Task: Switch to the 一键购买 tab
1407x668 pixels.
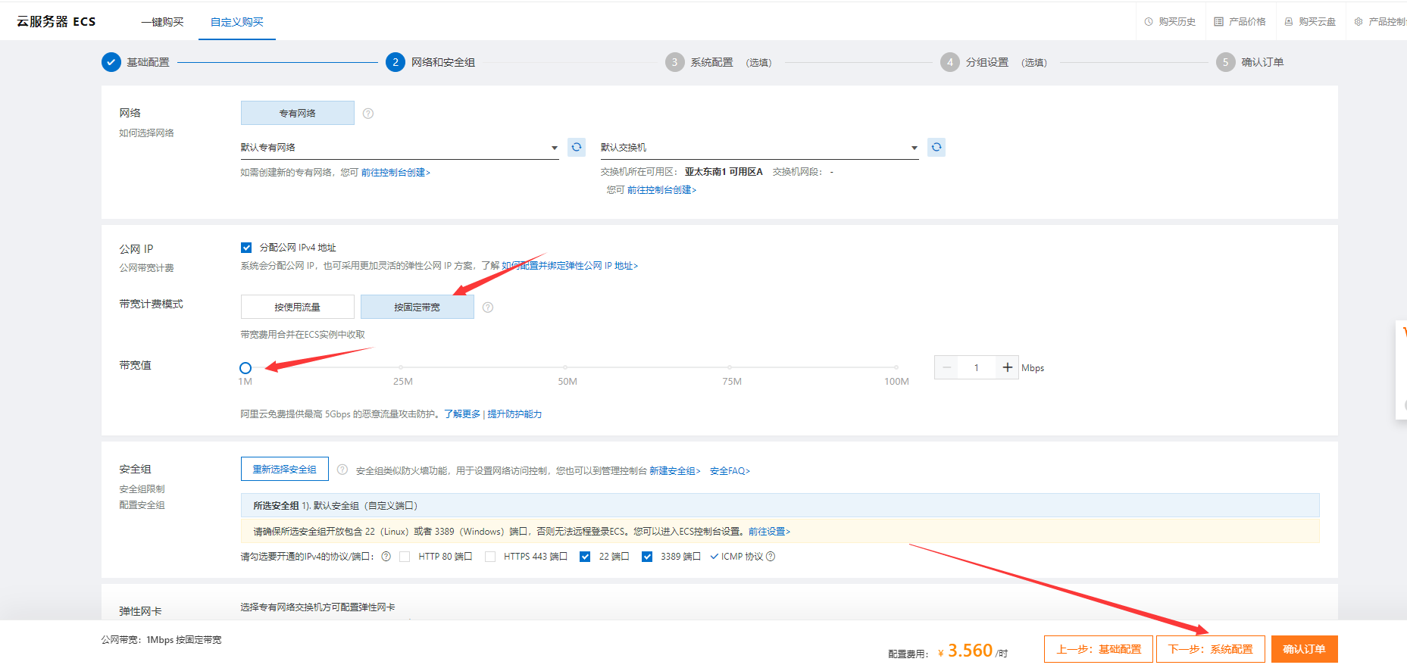Action: 162,22
